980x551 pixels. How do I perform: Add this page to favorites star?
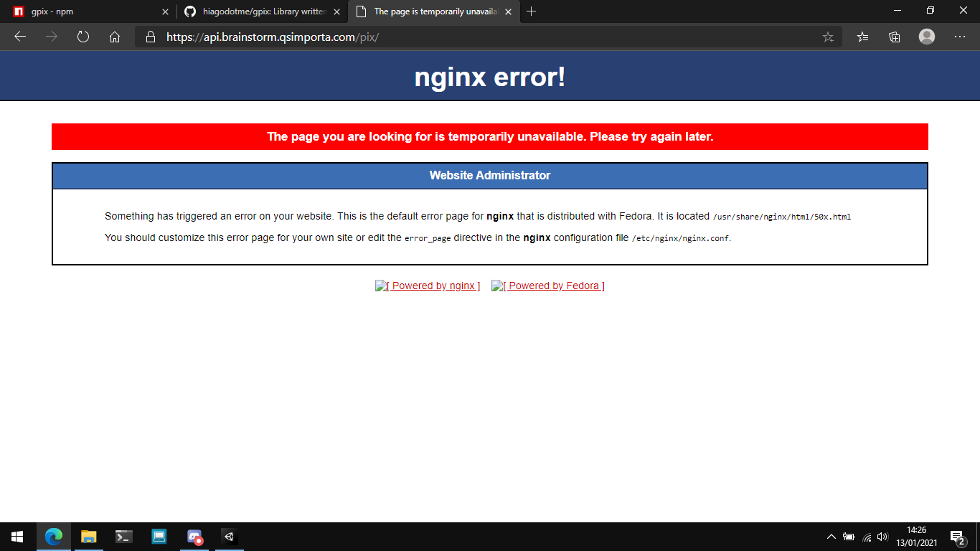pyautogui.click(x=828, y=37)
